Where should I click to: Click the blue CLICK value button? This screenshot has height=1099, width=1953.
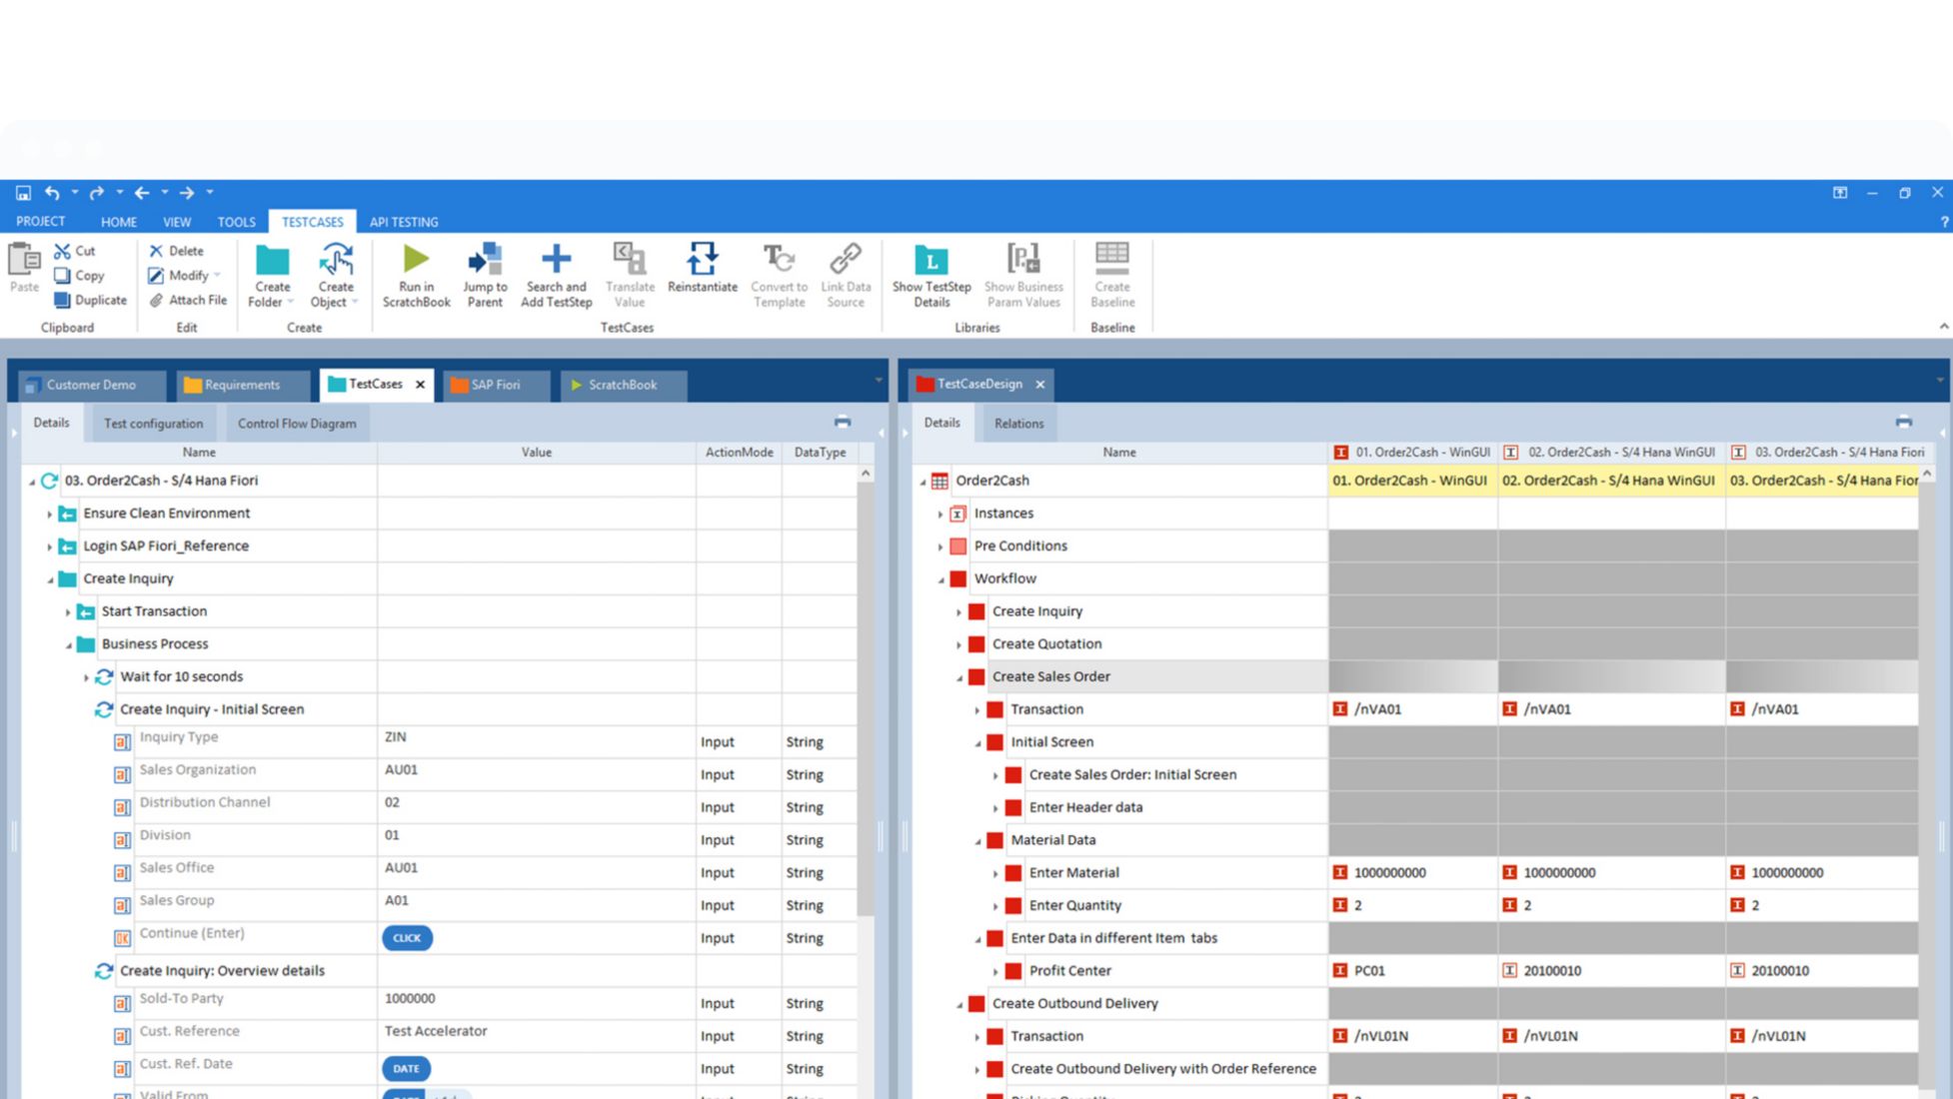coord(407,938)
